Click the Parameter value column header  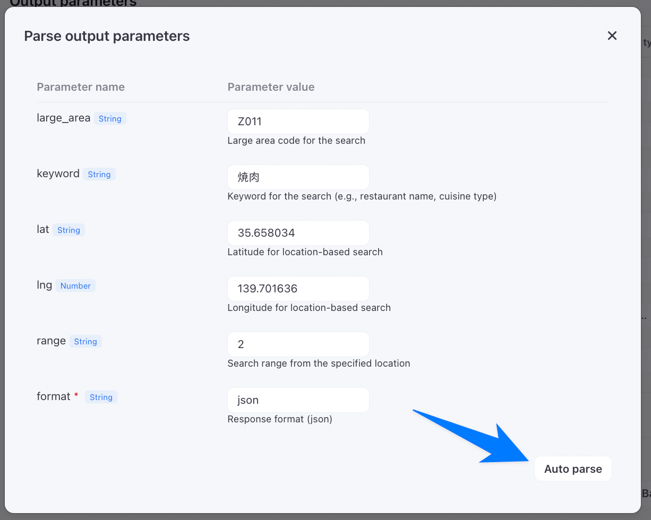271,87
